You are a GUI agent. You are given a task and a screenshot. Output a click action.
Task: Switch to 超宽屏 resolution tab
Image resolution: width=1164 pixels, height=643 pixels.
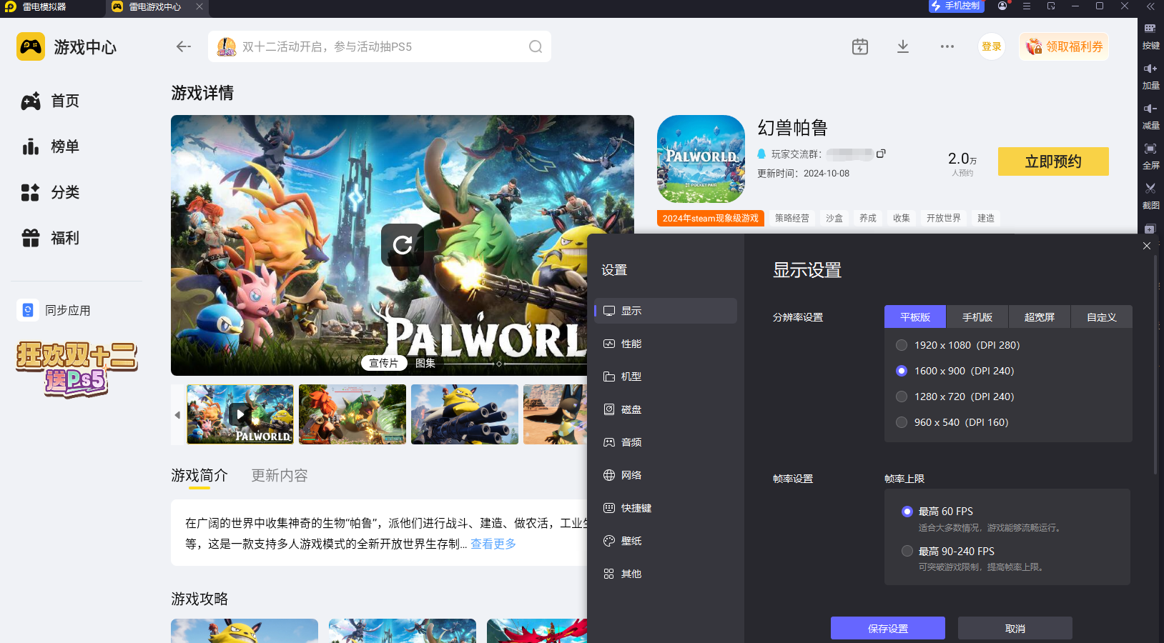[x=1040, y=317]
